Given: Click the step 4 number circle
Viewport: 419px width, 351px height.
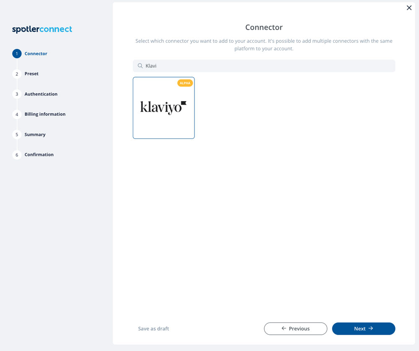Looking at the screenshot, I should click(x=17, y=114).
